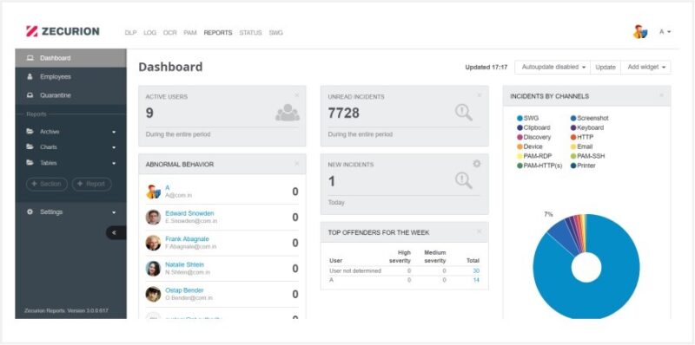Image resolution: width=695 pixels, height=345 pixels.
Task: Close the Unread Incidents widget
Action: coord(480,95)
